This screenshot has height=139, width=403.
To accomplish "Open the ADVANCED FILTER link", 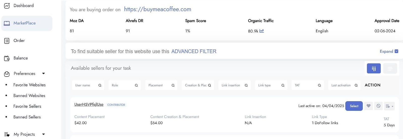I will pyautogui.click(x=194, y=51).
